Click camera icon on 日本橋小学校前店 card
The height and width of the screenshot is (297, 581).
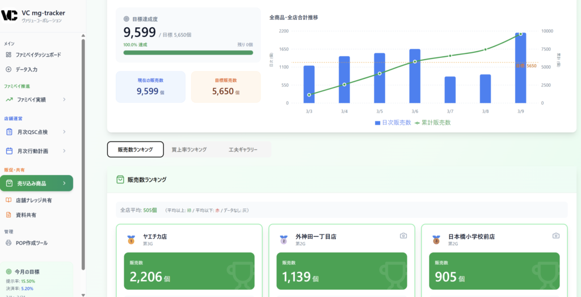point(555,236)
